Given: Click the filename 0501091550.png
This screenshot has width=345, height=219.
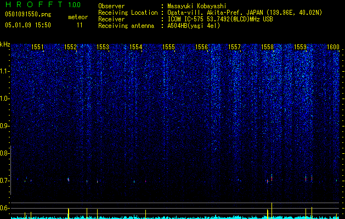Looking at the screenshot, I should [x=28, y=14].
